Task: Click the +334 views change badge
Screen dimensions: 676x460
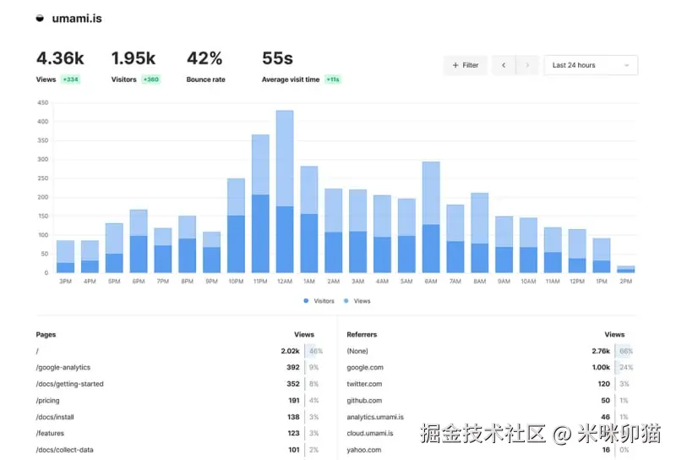Action: 70,79
